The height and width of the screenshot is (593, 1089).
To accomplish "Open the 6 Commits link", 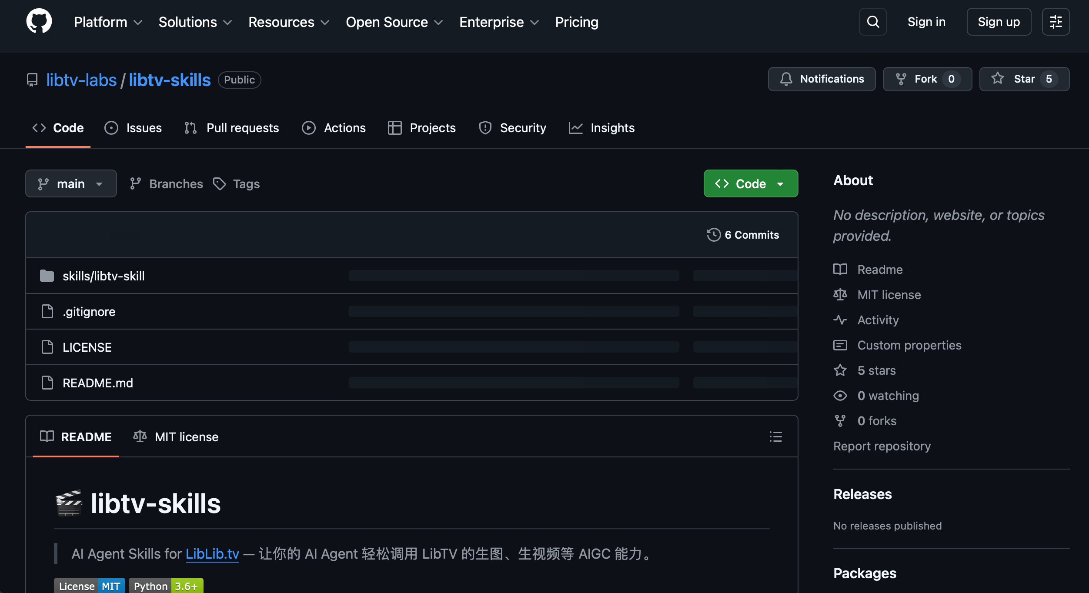I will click(743, 235).
